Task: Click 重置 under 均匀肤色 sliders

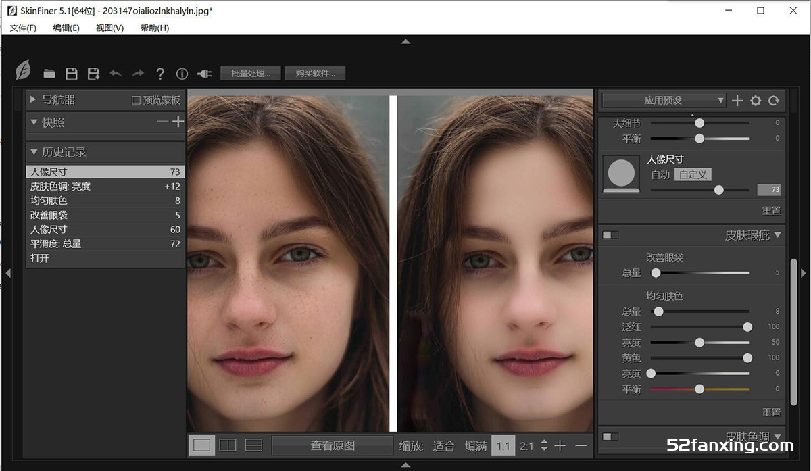Action: point(771,412)
